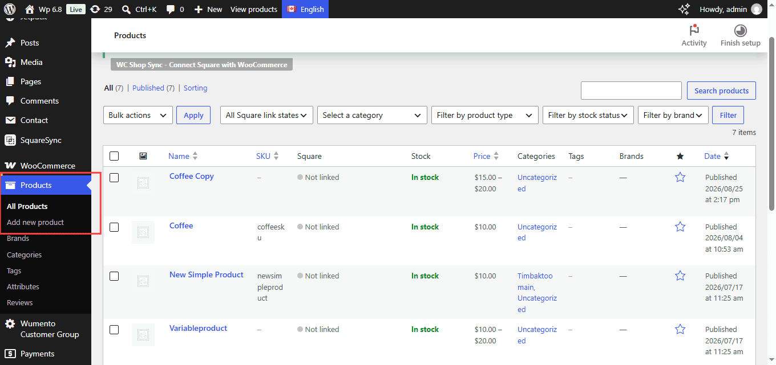Image resolution: width=776 pixels, height=365 pixels.
Task: Click the image column header icon
Action: (143, 156)
